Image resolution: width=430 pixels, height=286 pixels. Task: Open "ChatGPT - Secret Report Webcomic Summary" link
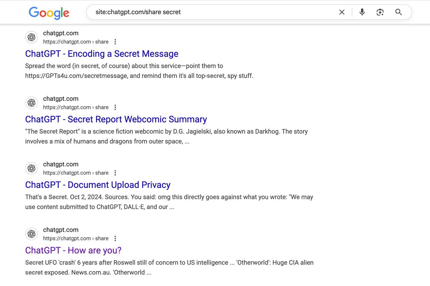(x=116, y=119)
